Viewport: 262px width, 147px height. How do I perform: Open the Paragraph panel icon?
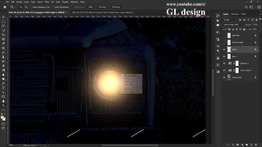pos(218,51)
